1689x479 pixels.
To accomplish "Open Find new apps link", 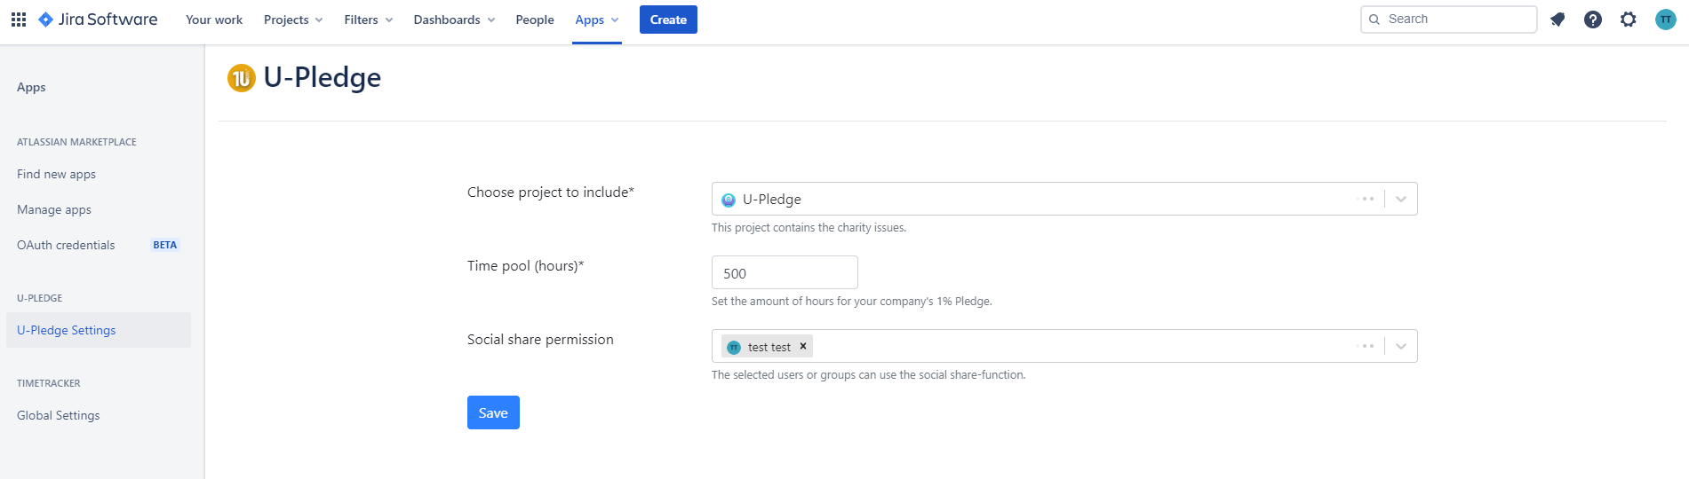I will click(57, 175).
